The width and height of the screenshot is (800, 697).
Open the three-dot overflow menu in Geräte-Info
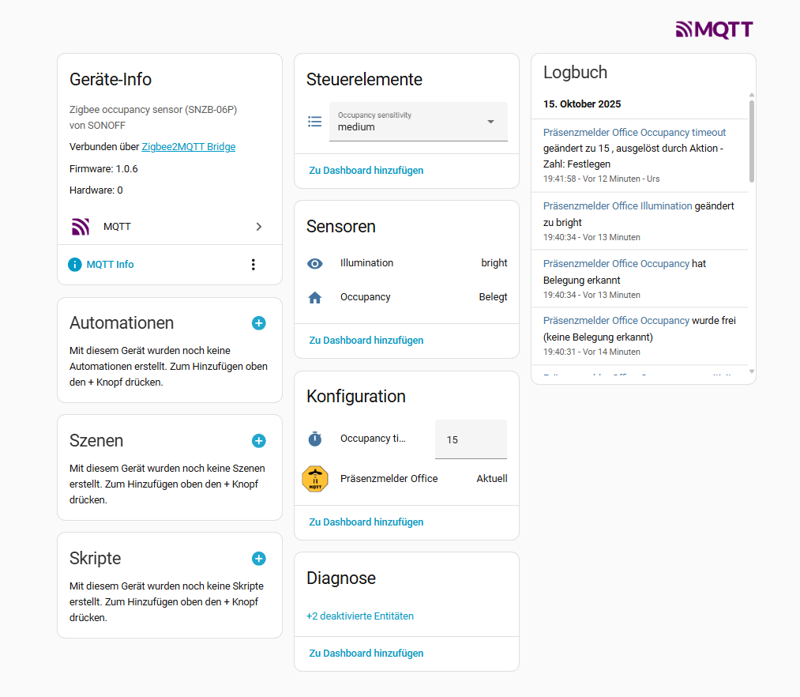point(254,264)
